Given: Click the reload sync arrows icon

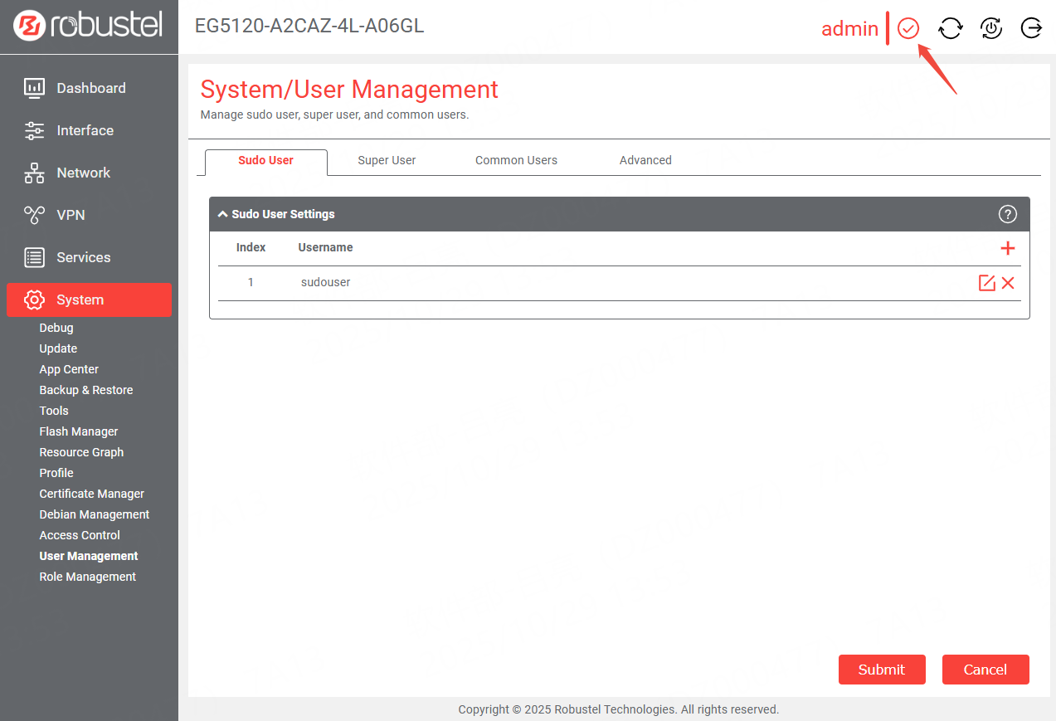Looking at the screenshot, I should [x=950, y=28].
